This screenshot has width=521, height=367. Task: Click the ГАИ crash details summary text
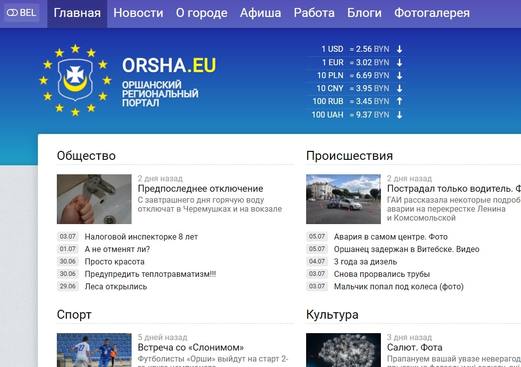(x=454, y=209)
